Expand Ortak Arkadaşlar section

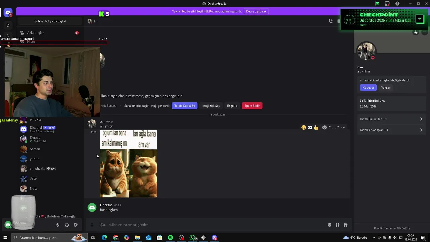coord(391,130)
